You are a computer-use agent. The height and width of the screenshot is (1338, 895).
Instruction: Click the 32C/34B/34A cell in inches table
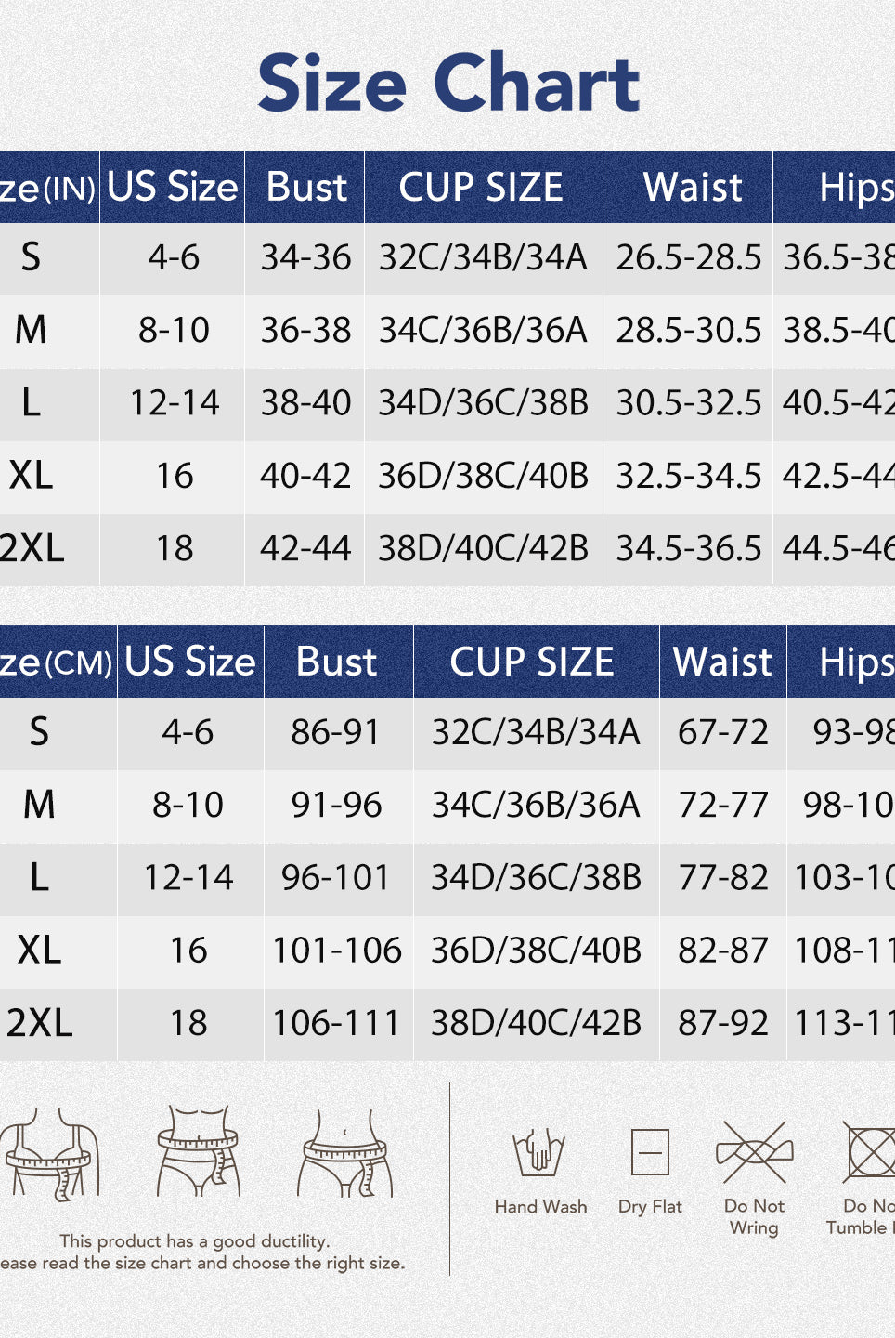click(x=483, y=258)
